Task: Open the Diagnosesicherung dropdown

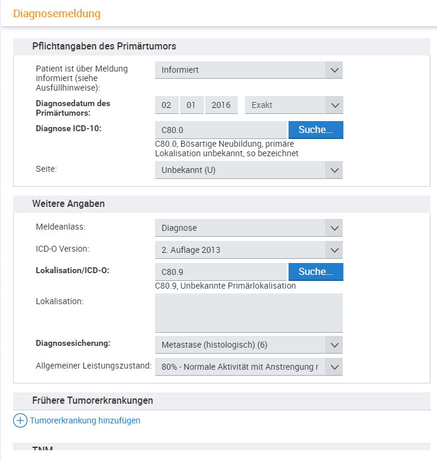Action: point(248,344)
